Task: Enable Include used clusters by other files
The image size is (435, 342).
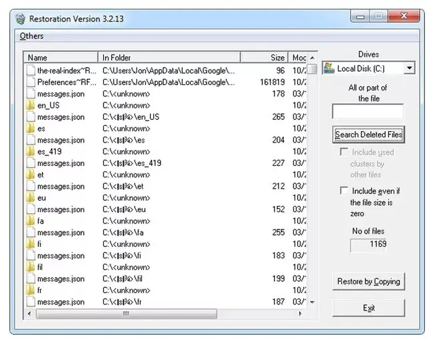Action: pos(344,152)
